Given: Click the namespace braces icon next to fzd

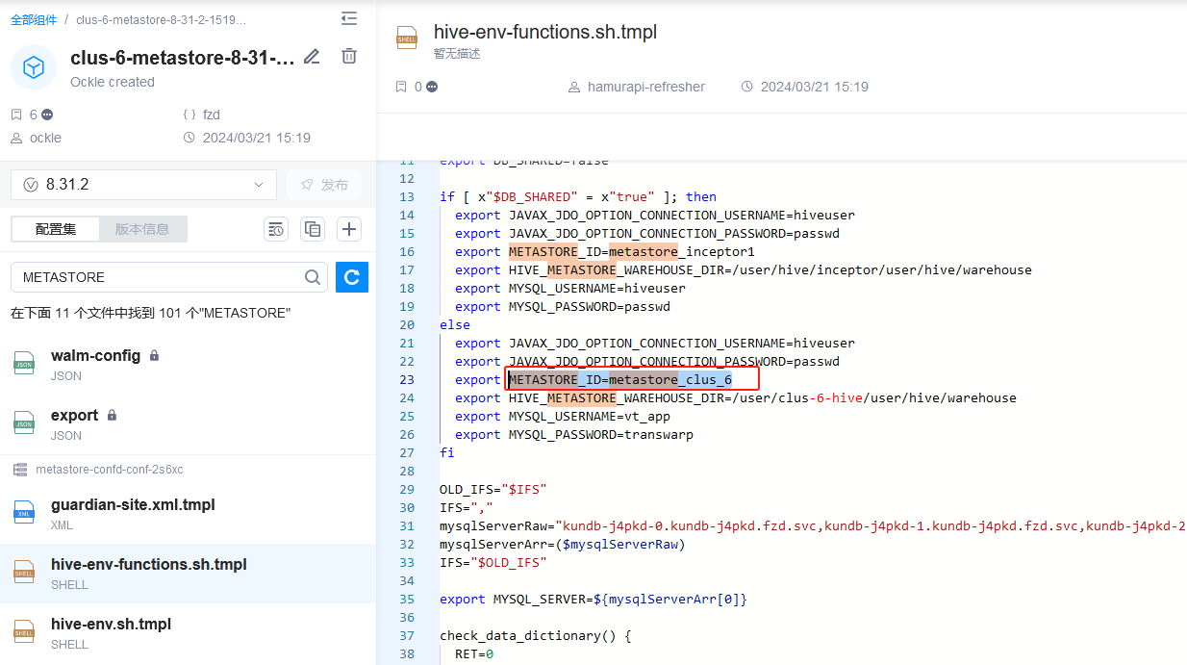Looking at the screenshot, I should point(189,115).
